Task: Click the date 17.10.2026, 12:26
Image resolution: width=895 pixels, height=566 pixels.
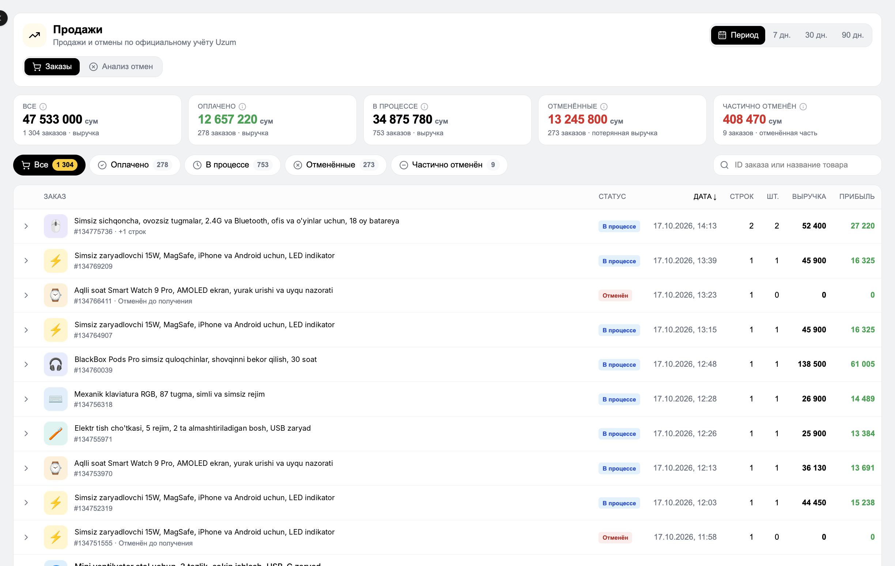Action: click(x=685, y=433)
